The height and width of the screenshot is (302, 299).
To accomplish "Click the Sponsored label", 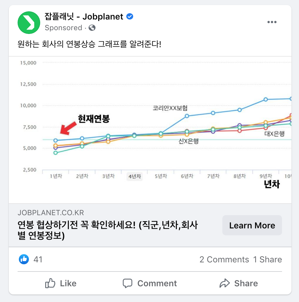I will (63, 28).
